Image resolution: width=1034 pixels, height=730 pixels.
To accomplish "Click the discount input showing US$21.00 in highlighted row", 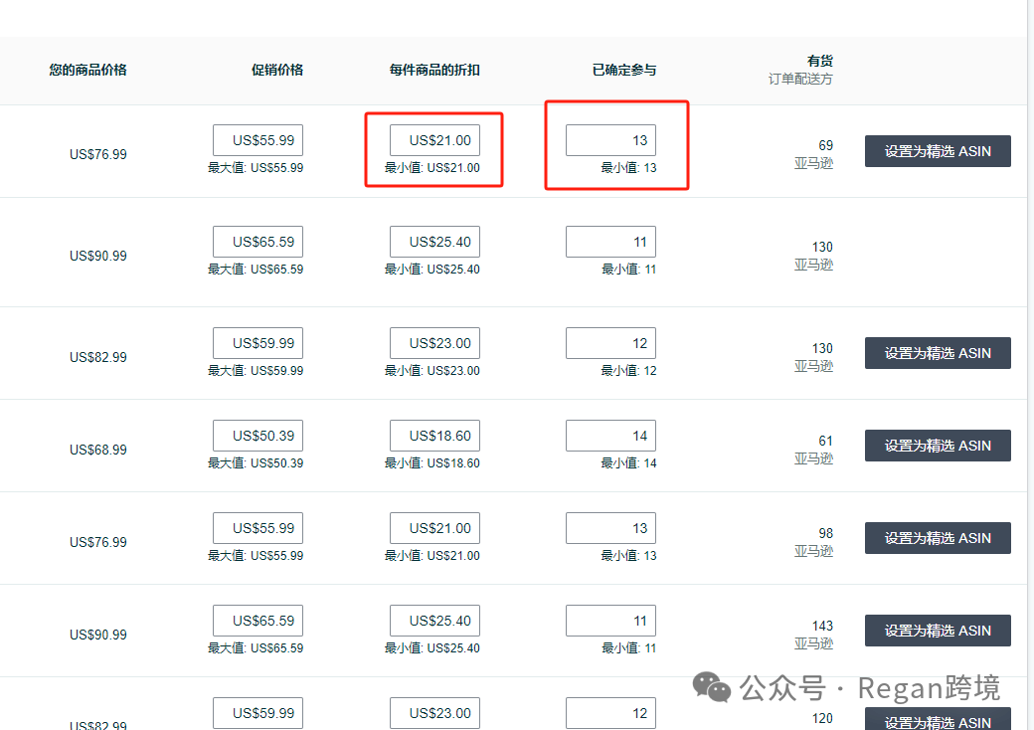I will 434,139.
